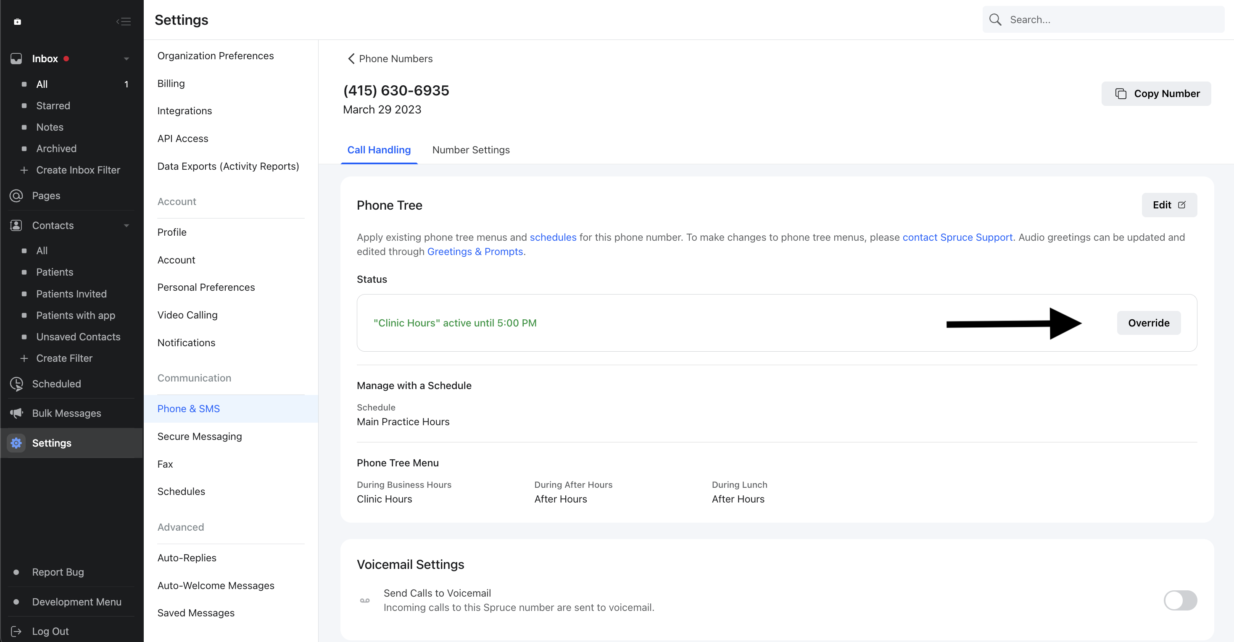
Task: Add a filter with the Create Inbox Filter plus
Action: [x=24, y=170]
